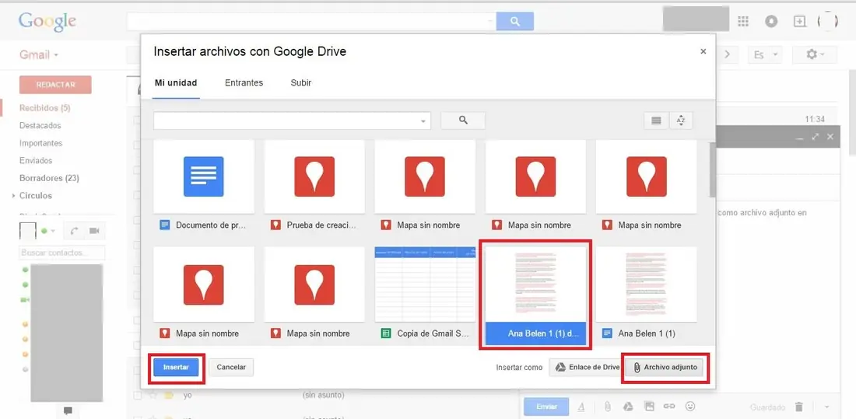Screen dimensions: 856x419
Task: Click the newer messages arrow button
Action: click(727, 54)
